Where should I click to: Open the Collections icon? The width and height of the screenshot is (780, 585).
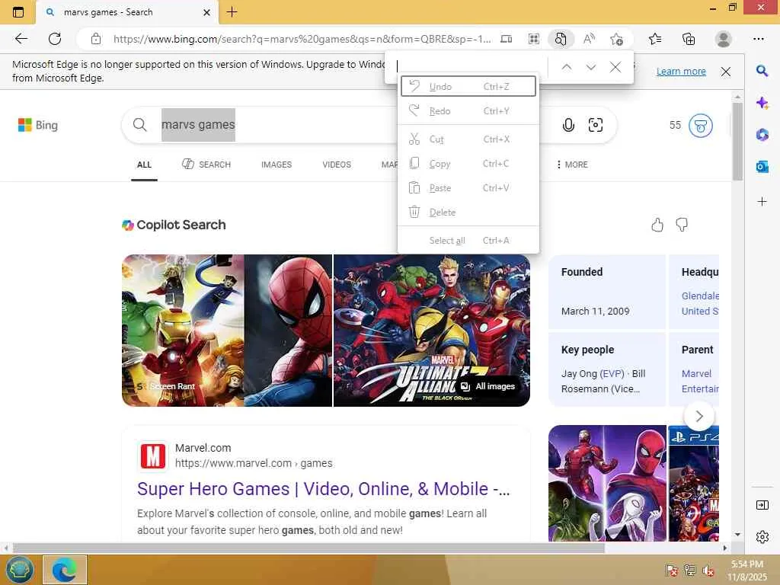click(689, 39)
